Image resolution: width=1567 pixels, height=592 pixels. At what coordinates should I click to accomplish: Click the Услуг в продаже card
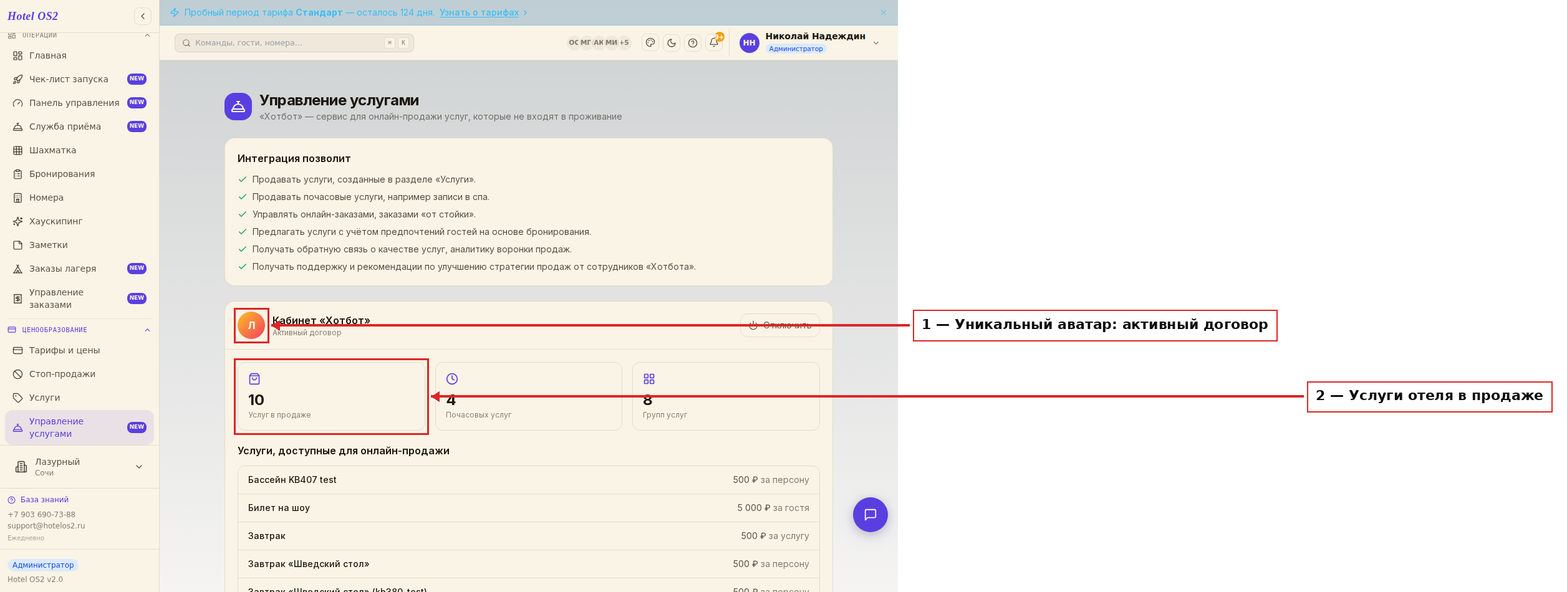click(331, 396)
